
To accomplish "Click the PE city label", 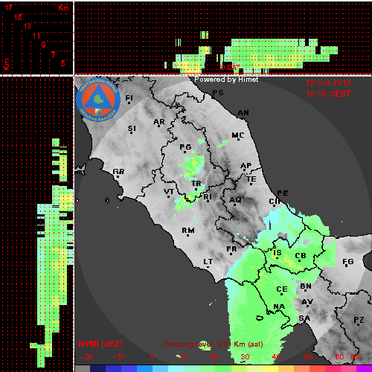I will pos(283,193).
